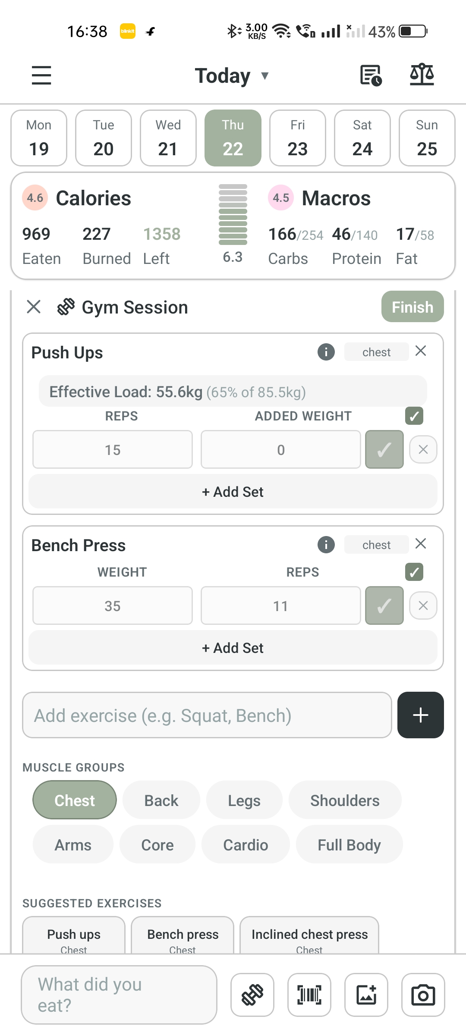Select Friday 23 from the week strip
The image size is (466, 1035).
pos(297,138)
